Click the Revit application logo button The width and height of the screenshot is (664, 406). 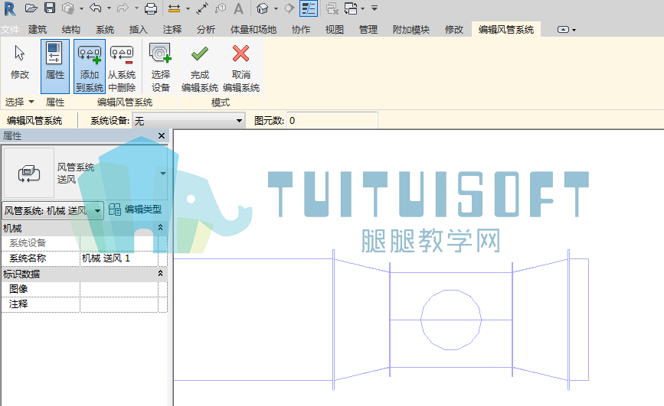(x=10, y=8)
